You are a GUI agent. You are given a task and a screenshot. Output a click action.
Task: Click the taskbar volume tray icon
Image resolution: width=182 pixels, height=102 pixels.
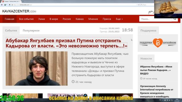[169, 100]
